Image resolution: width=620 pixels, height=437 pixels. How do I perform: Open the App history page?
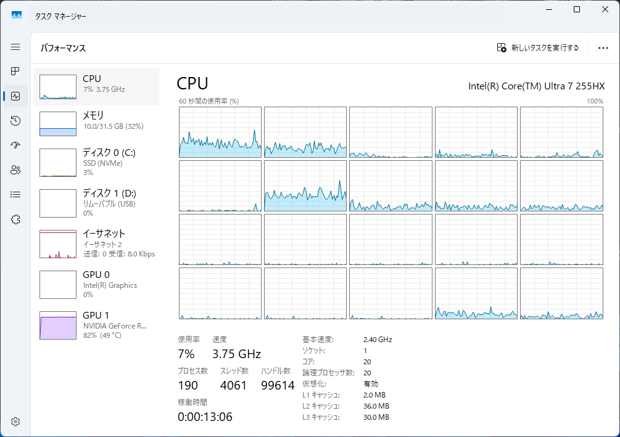[15, 121]
